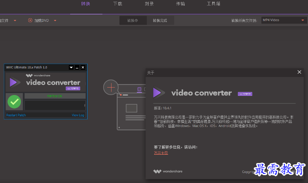
Task: Show the 转换完成 list
Action: coord(160,20)
